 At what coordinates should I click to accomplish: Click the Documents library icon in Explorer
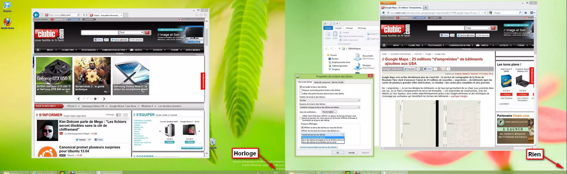tap(357, 57)
